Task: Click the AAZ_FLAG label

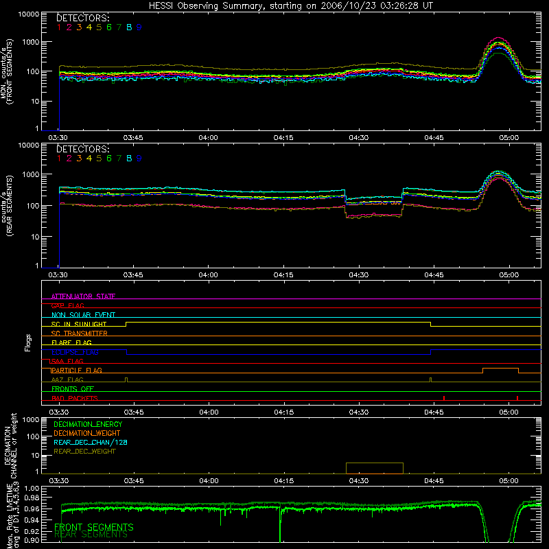Action: click(67, 379)
